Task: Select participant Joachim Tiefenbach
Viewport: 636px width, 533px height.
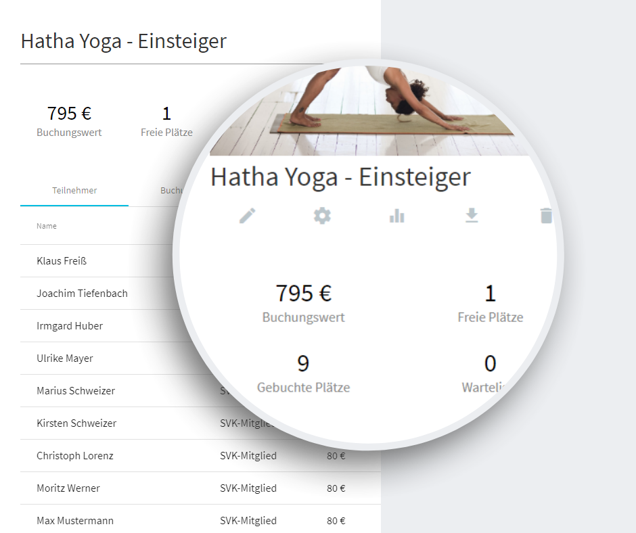Action: tap(82, 294)
